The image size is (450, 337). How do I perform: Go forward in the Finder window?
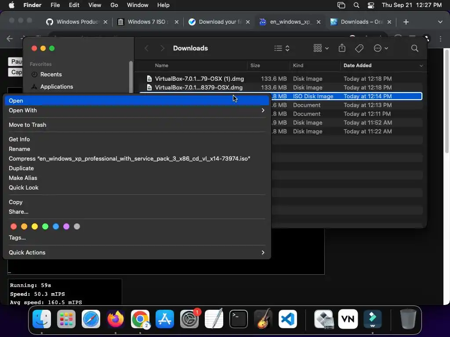(163, 48)
